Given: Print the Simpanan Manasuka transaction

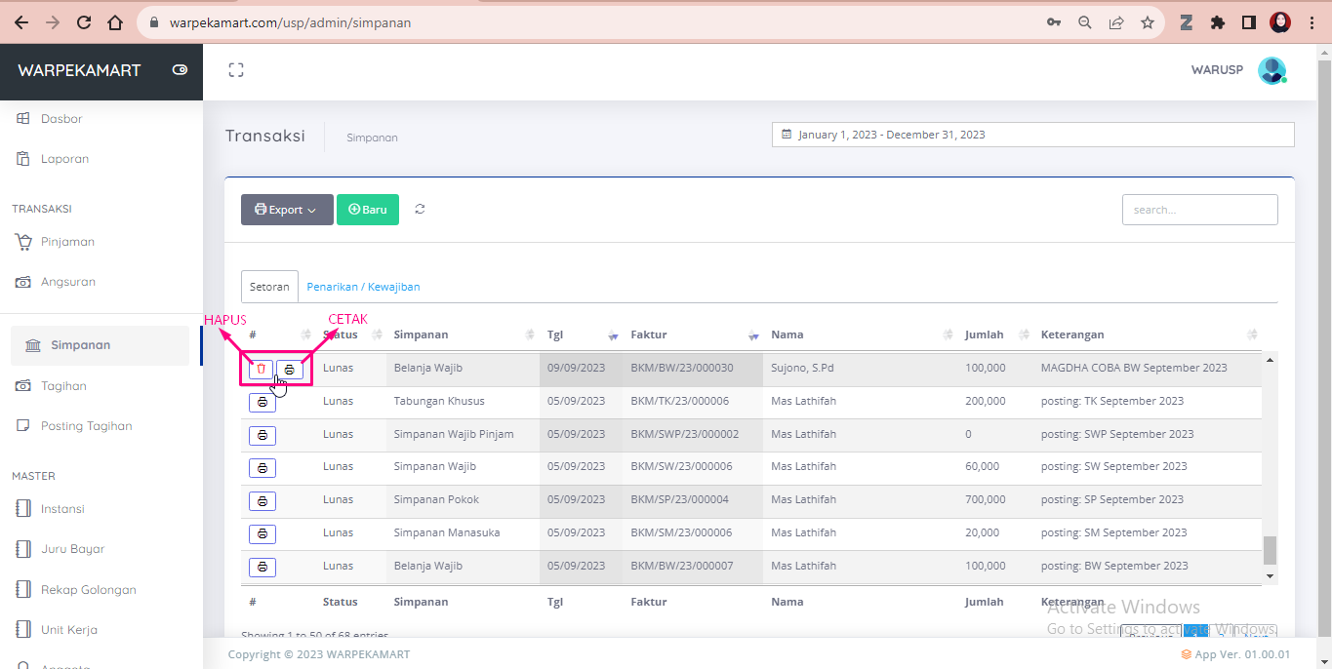Looking at the screenshot, I should [262, 534].
